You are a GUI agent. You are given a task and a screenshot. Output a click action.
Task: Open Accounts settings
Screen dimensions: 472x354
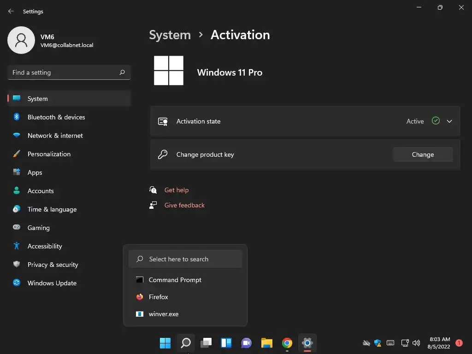(x=69, y=191)
